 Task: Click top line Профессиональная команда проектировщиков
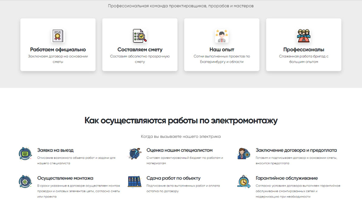181,6
